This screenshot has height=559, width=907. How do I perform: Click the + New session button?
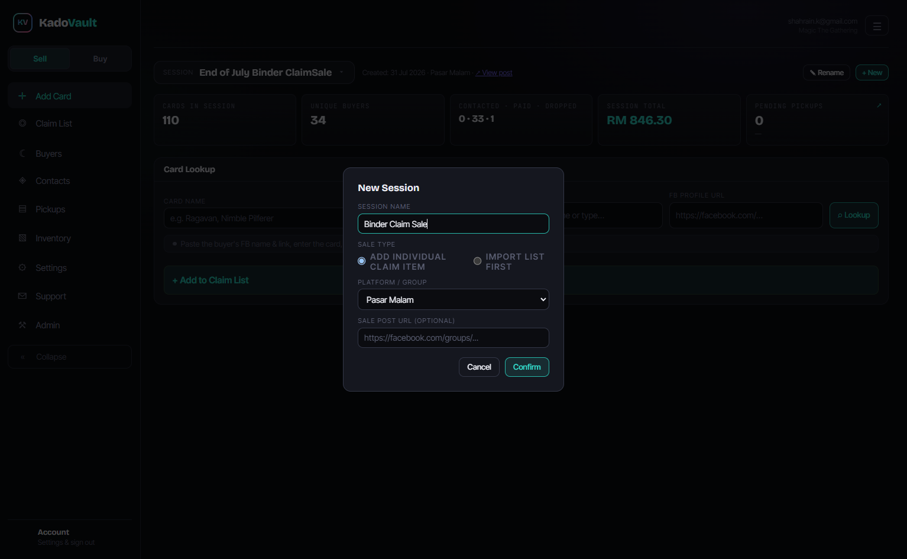point(872,72)
